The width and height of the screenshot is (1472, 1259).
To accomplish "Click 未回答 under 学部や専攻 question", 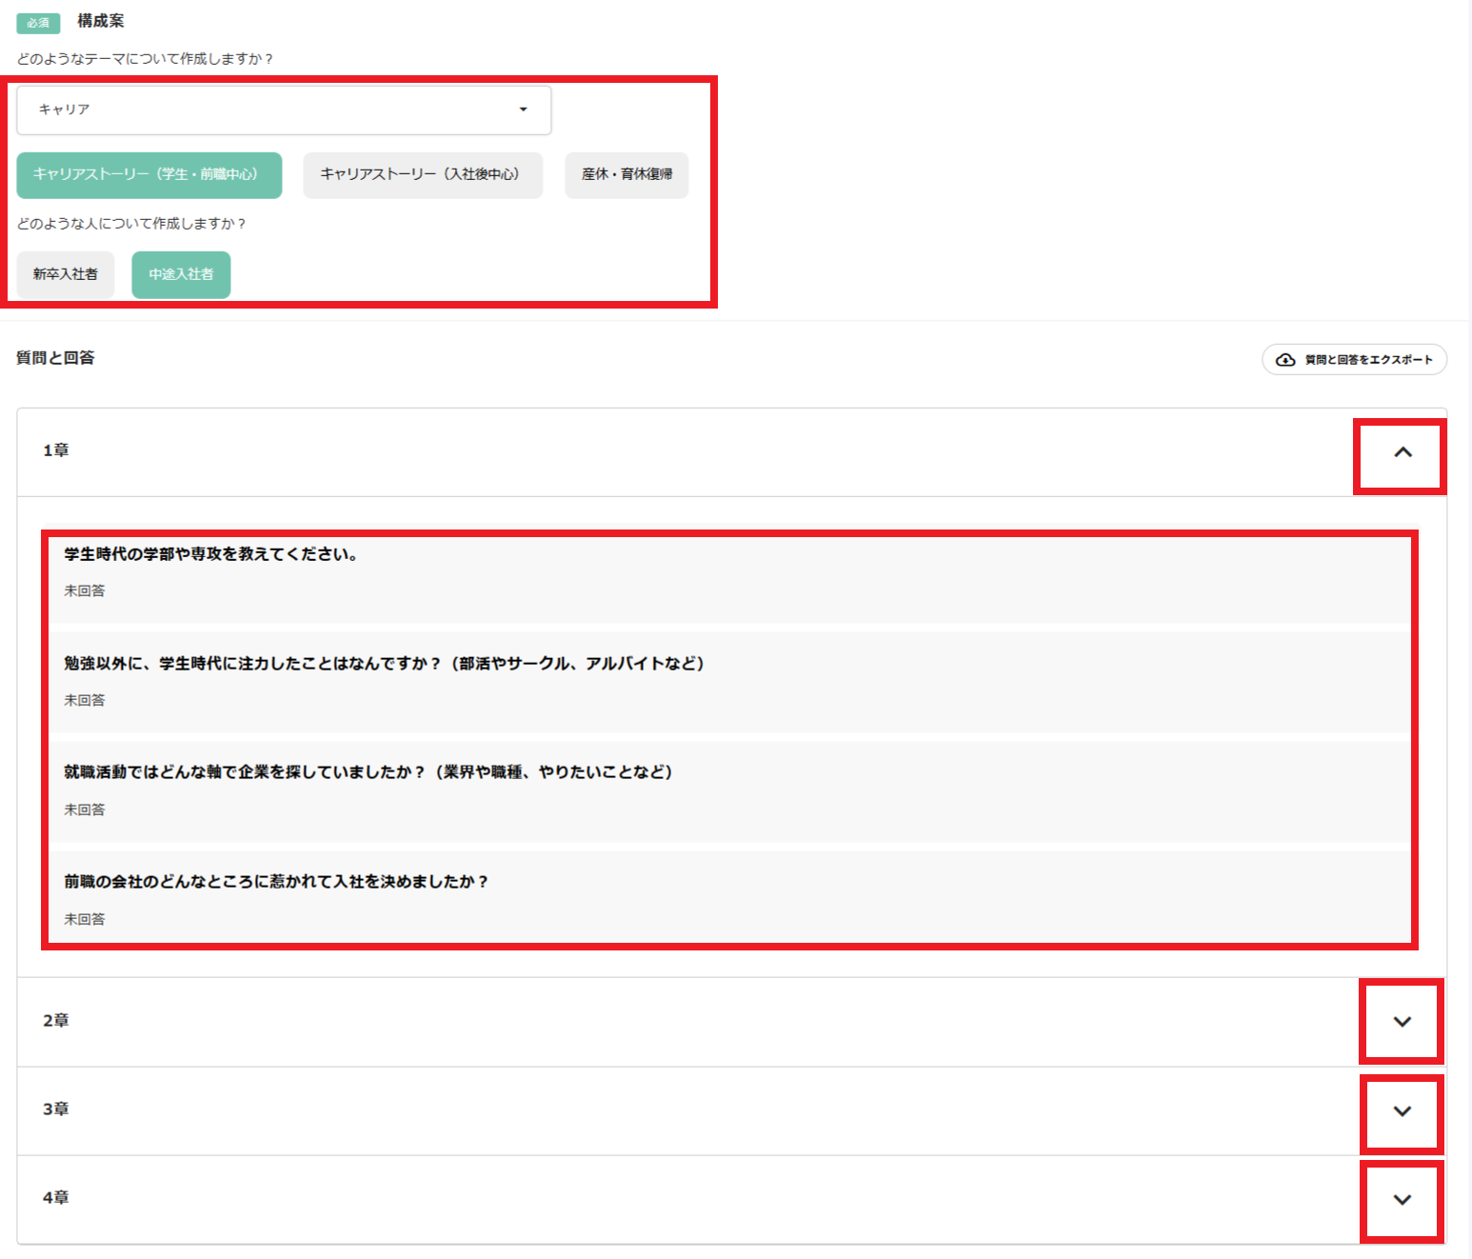I will click(85, 591).
